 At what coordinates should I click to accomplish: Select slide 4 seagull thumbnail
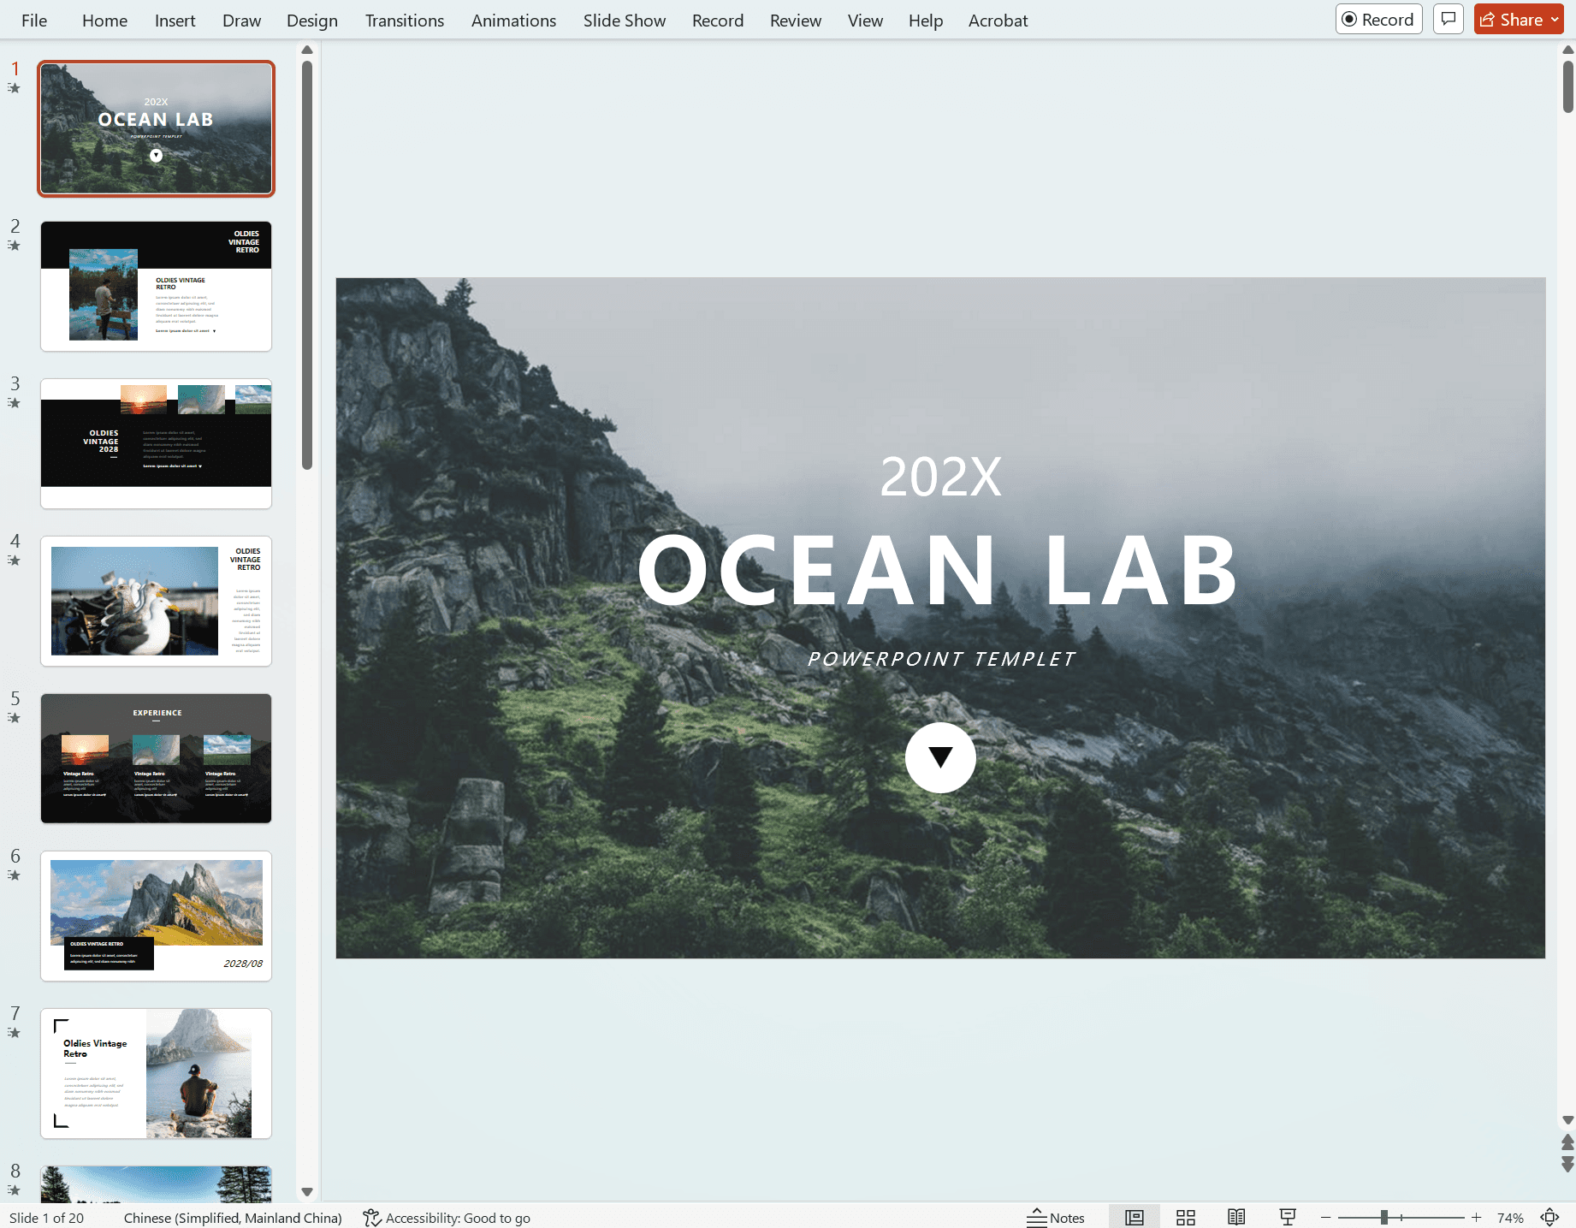pyautogui.click(x=156, y=601)
